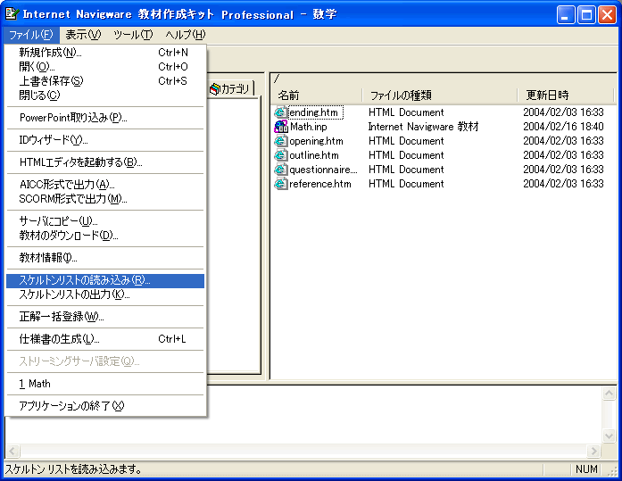
Task: Click the reference.htm file icon
Action: click(x=280, y=184)
